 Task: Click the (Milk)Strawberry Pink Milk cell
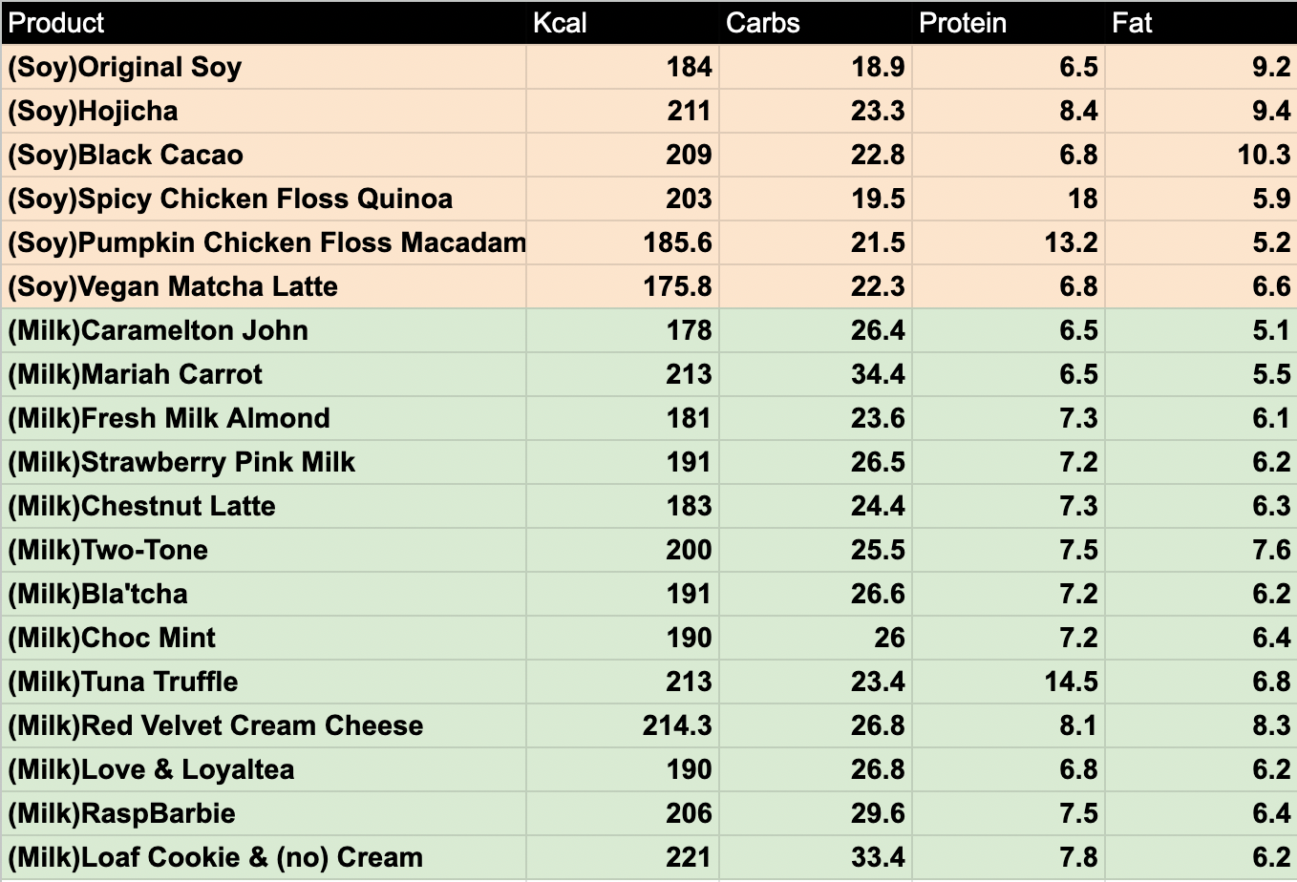tap(263, 463)
